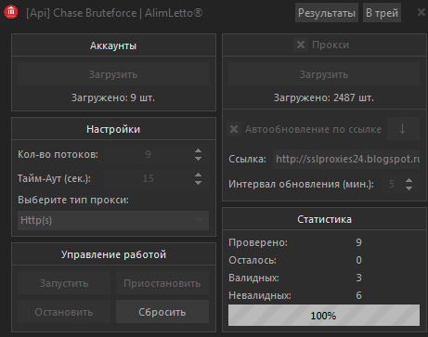Increase the Кол-во потоков value with up arrow
The height and width of the screenshot is (337, 428).
(x=199, y=150)
